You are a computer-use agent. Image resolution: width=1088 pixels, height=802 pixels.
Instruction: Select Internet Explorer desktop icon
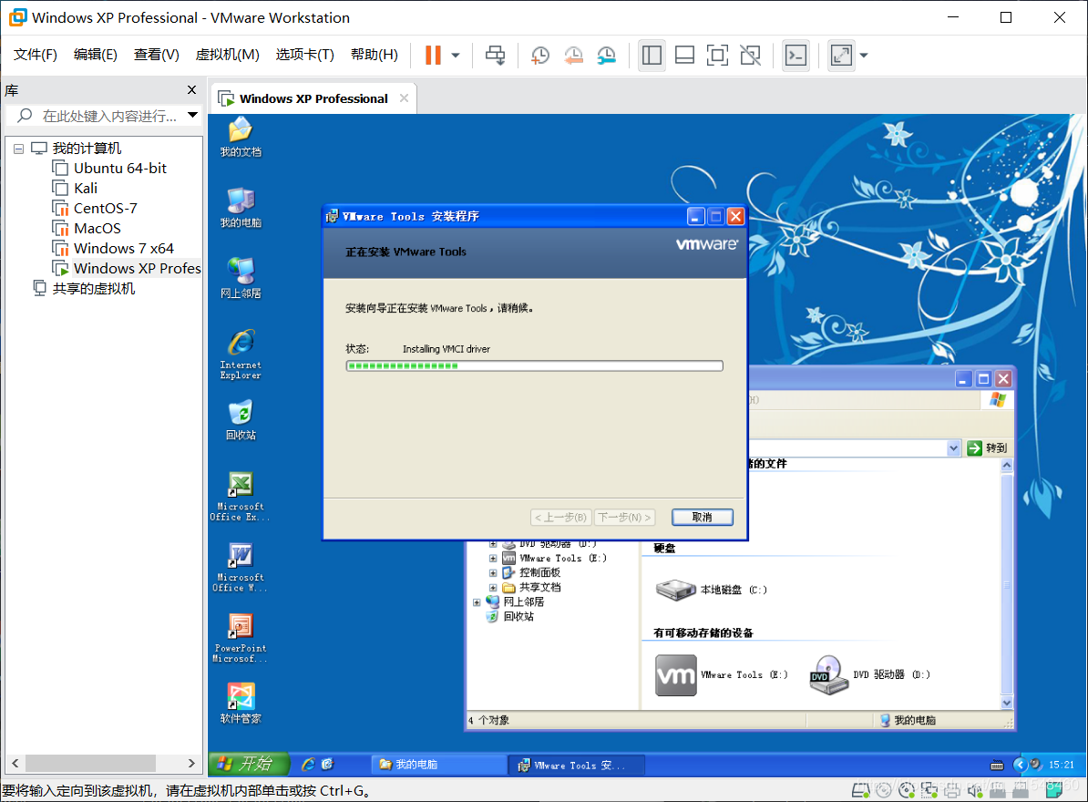point(241,354)
